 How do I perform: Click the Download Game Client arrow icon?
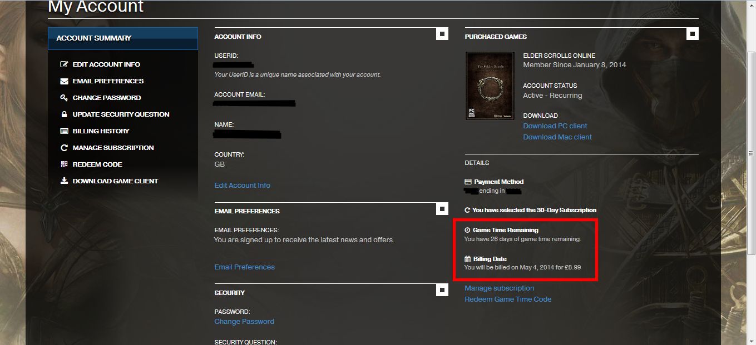pyautogui.click(x=64, y=181)
